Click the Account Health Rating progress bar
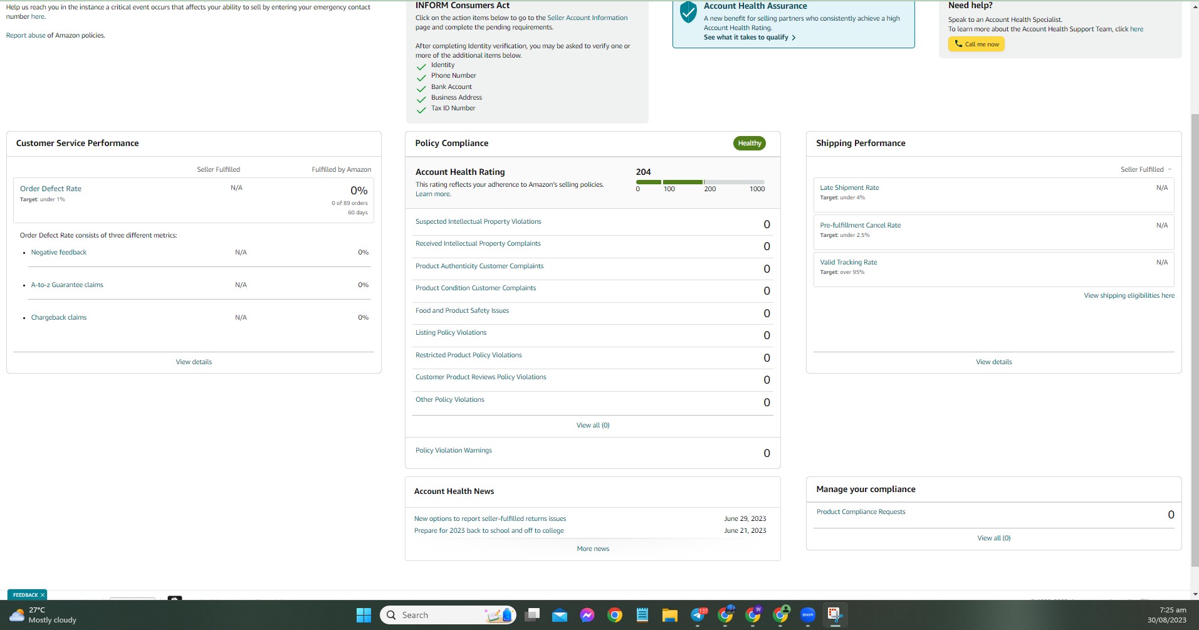The width and height of the screenshot is (1199, 630). pyautogui.click(x=700, y=182)
